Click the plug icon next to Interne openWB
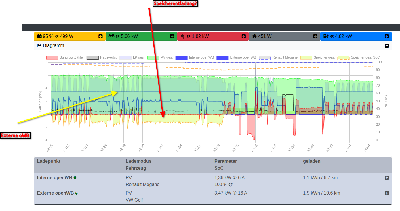This screenshot has width=400, height=211. pyautogui.click(x=75, y=178)
